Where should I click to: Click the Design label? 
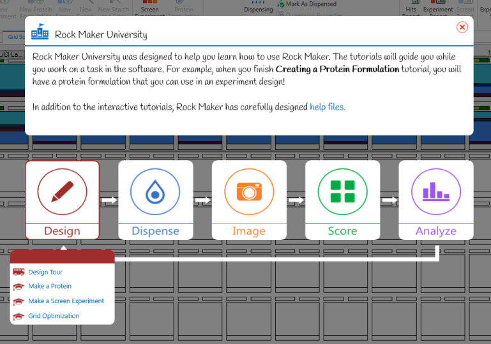(63, 231)
